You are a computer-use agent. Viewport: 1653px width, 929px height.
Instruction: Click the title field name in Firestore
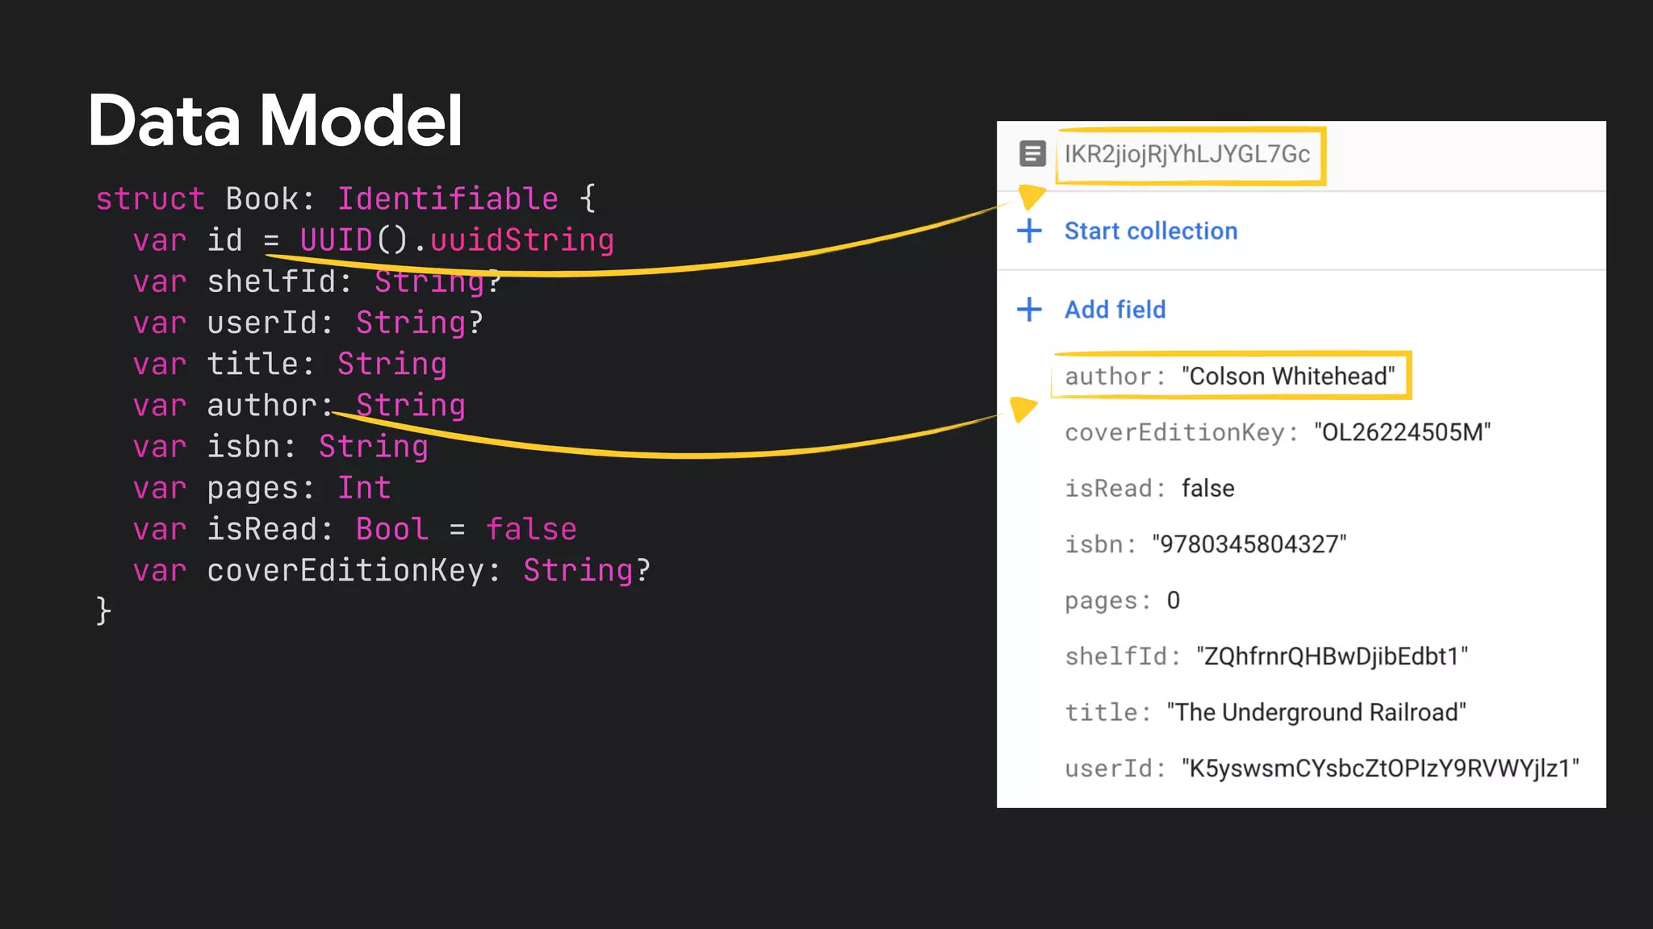pyautogui.click(x=1107, y=712)
